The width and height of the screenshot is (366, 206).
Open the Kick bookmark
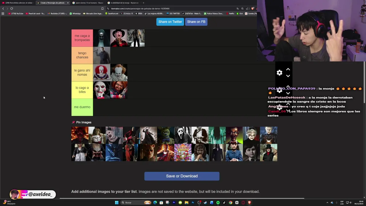tap(240, 13)
